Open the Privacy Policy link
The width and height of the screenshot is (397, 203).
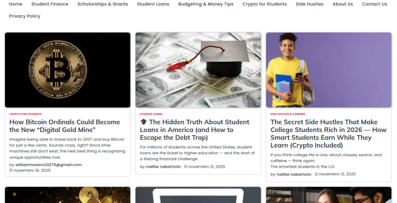[x=24, y=16]
